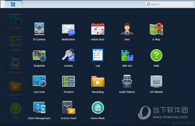195x126 pixels.
Task: Launch the Audio Pattern app
Action: click(x=127, y=84)
